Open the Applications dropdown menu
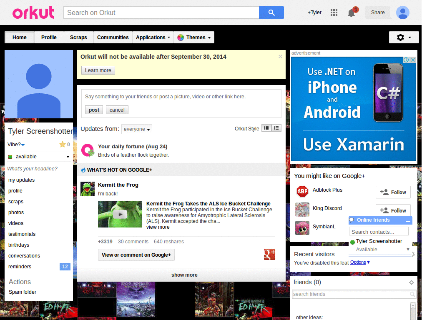 coord(153,37)
